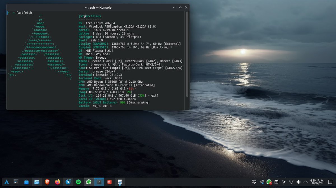Open taskbar icon with blue plus badge
The width and height of the screenshot is (336, 188).
tap(120, 182)
